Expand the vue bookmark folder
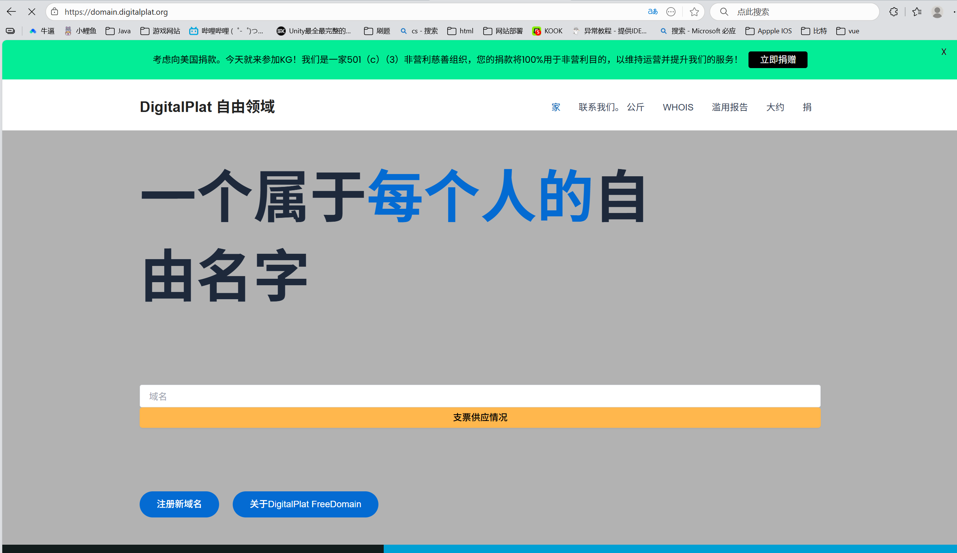This screenshot has height=553, width=957. (x=848, y=31)
